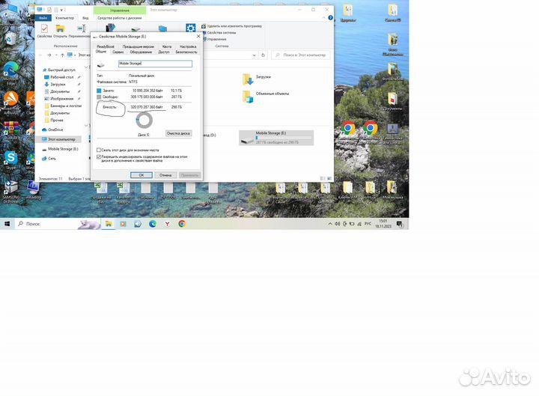Viewport: 539px width, 396px height.
Task: Click the refresh button beside address bar
Action: [x=264, y=55]
